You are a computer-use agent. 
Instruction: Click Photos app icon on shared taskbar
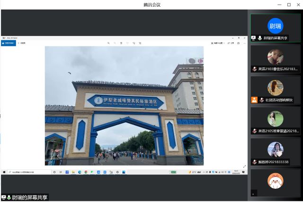click(124, 172)
